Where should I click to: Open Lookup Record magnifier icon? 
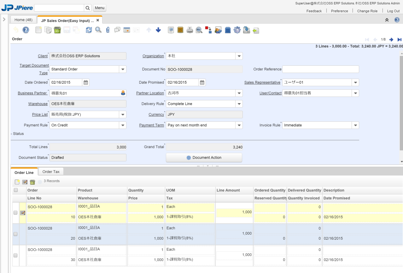[x=98, y=30]
